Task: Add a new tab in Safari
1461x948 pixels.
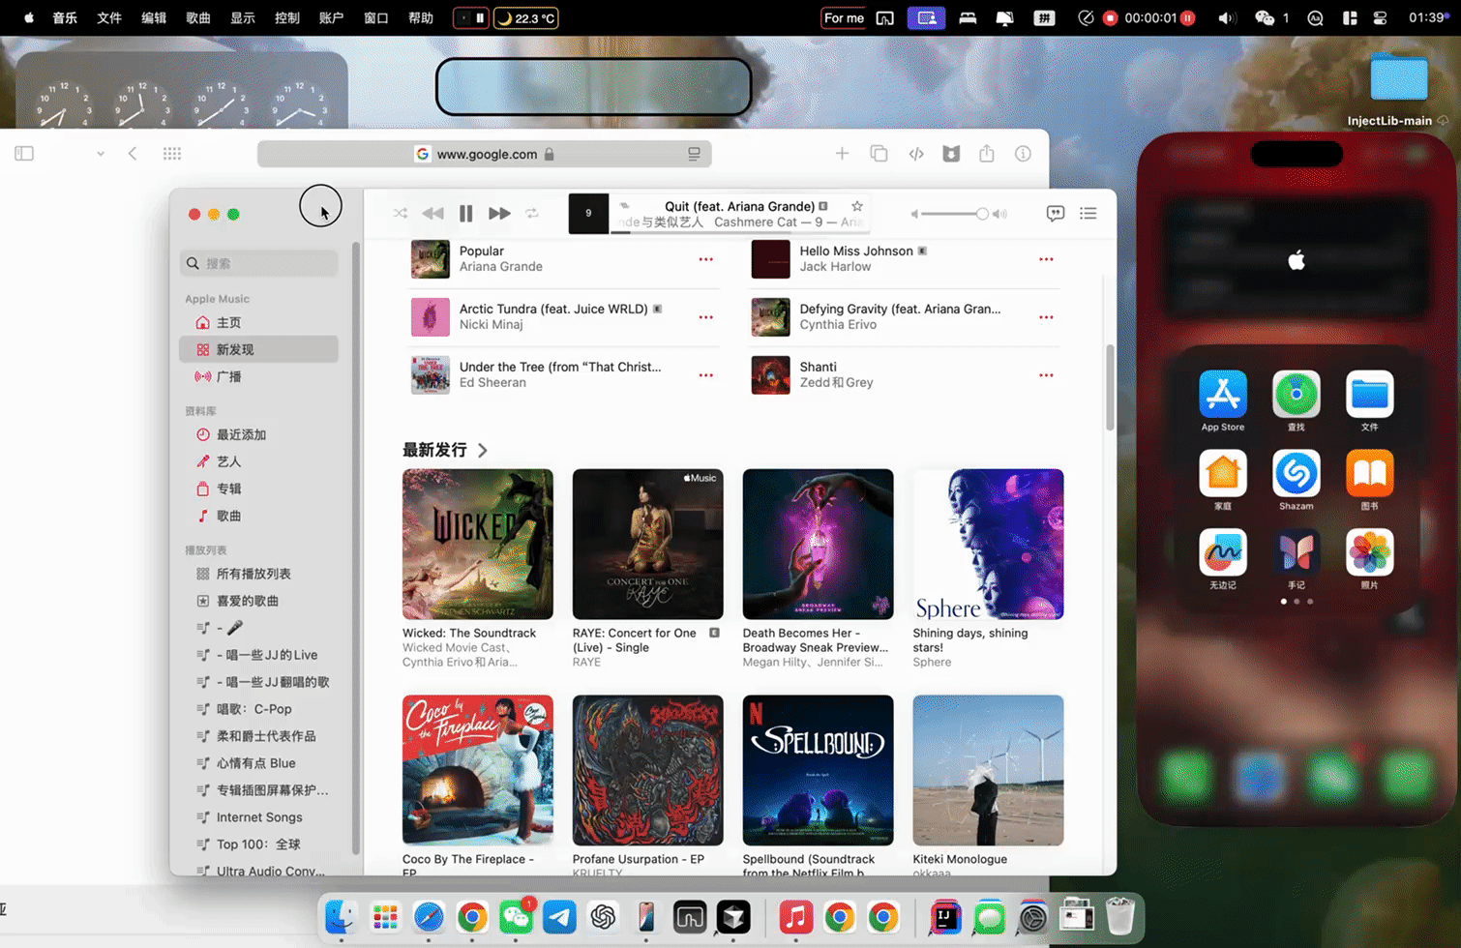Action: [x=842, y=154]
